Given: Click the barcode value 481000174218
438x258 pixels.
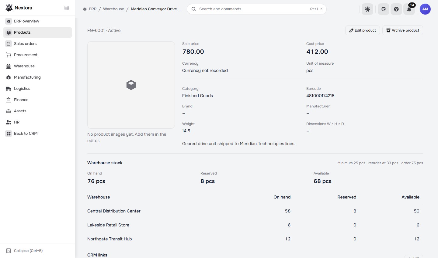Looking at the screenshot, I should (x=320, y=96).
